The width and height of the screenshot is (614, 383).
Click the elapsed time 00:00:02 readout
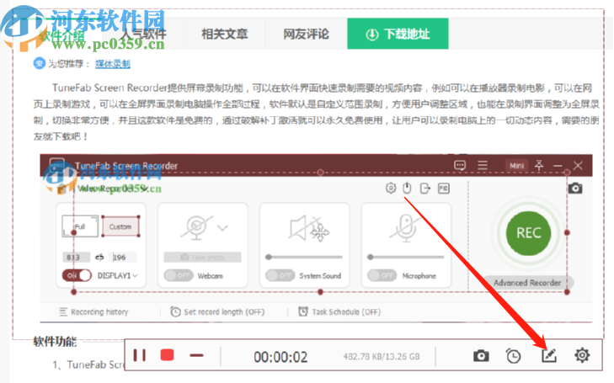[x=280, y=357]
